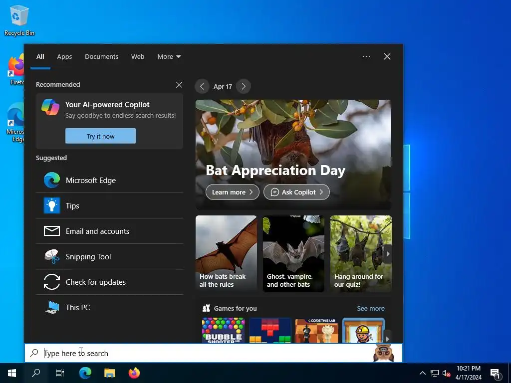
Task: Click Learn more about Bat Appreciation Day
Action: 233,192
